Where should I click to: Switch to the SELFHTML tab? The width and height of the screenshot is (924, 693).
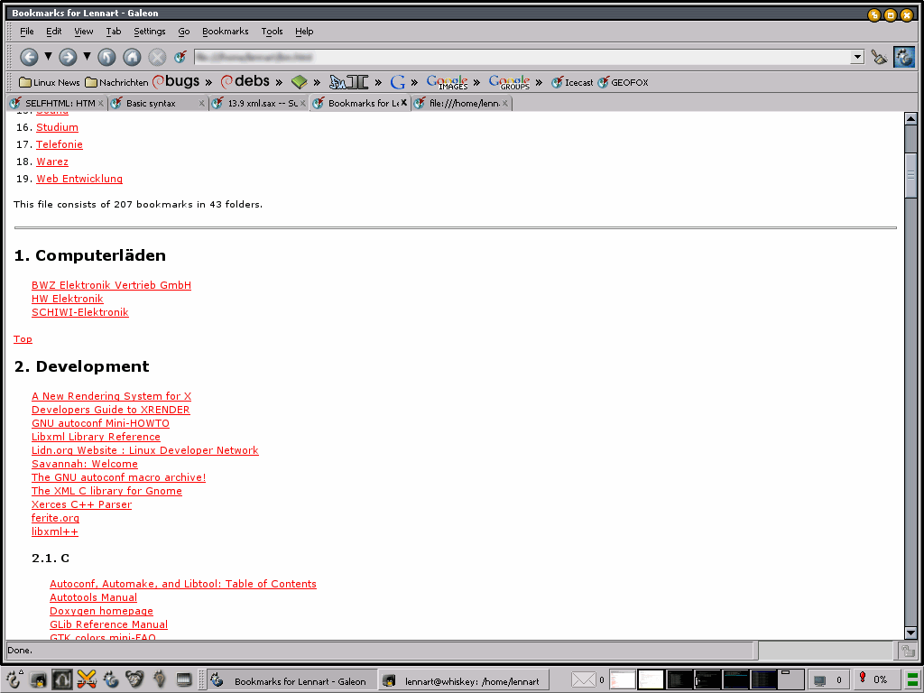(x=57, y=103)
